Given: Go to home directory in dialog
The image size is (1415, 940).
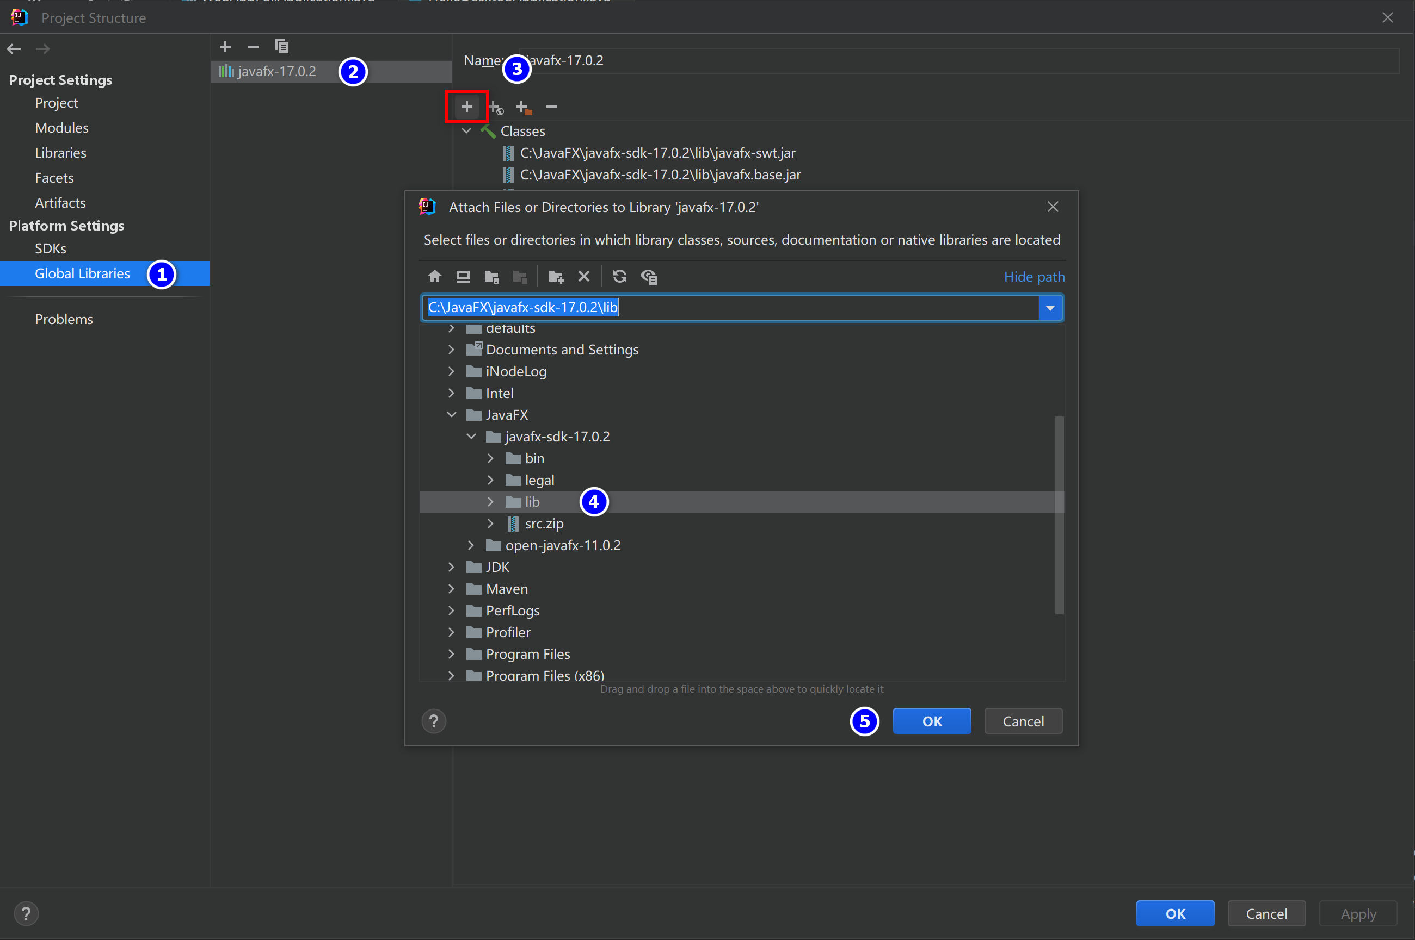Looking at the screenshot, I should [434, 276].
